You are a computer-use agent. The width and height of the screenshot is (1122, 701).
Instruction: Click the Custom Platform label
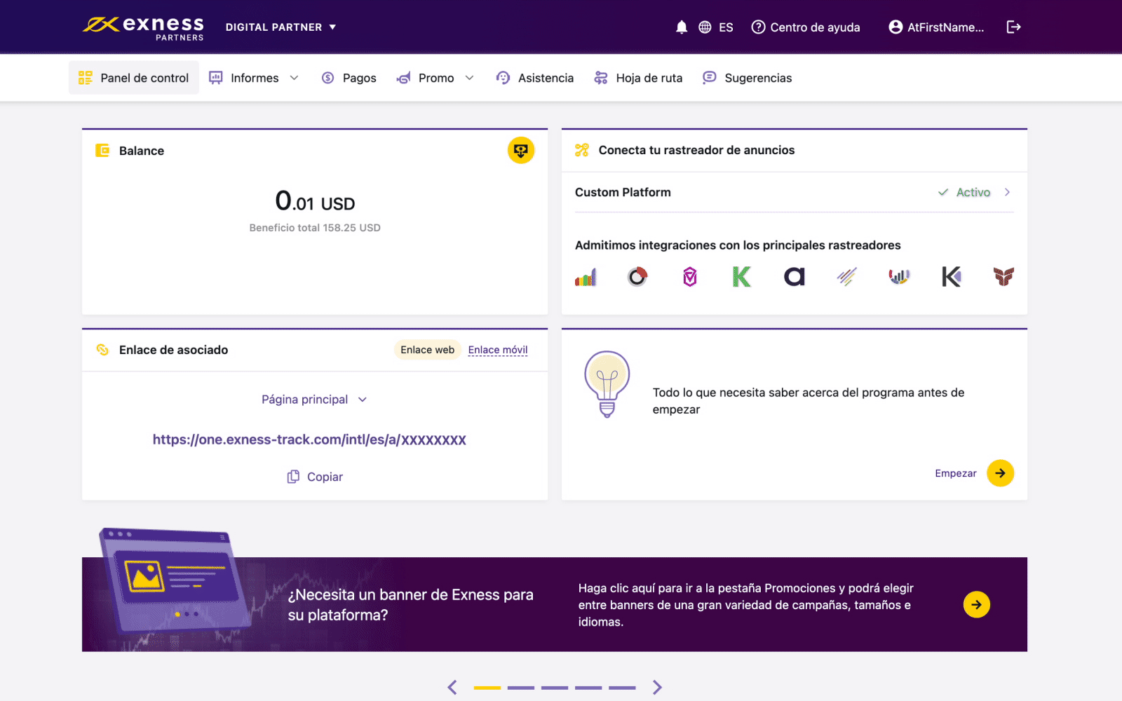(623, 192)
